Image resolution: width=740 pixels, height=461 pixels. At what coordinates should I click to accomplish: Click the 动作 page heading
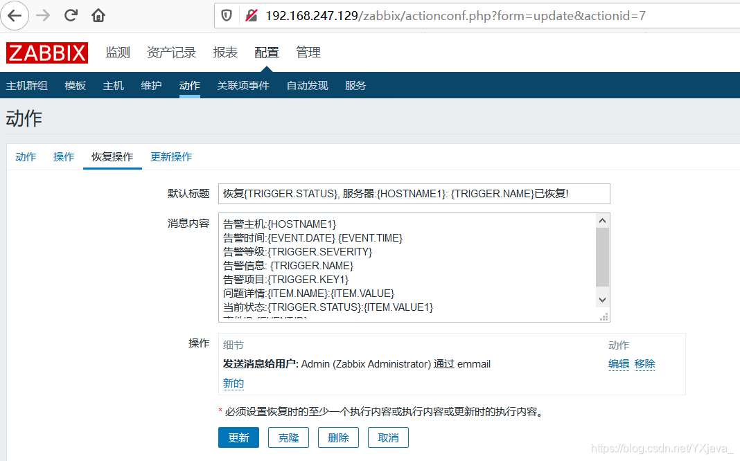coord(24,118)
